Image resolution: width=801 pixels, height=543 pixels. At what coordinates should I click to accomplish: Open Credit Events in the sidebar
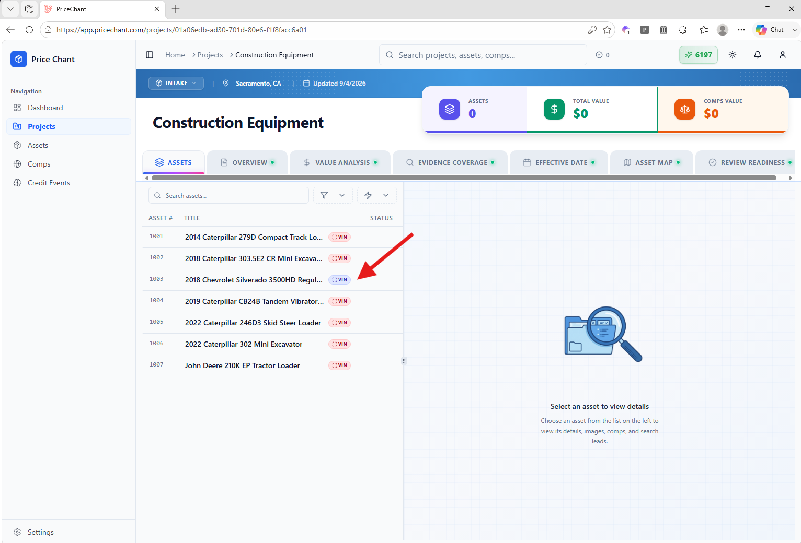69,183
